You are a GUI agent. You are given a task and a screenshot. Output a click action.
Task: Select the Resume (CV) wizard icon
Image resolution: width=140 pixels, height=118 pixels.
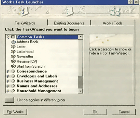[13, 61]
